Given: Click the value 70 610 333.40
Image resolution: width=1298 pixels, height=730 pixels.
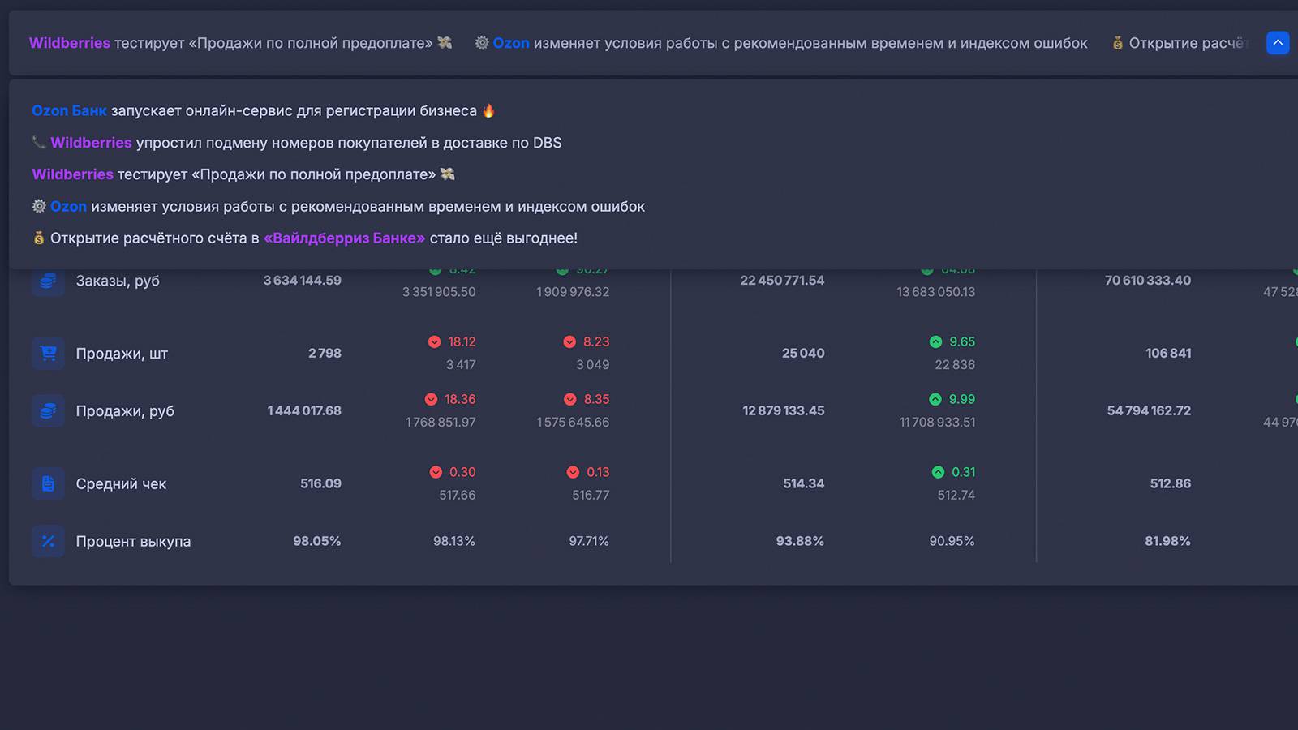Looking at the screenshot, I should click(1148, 281).
